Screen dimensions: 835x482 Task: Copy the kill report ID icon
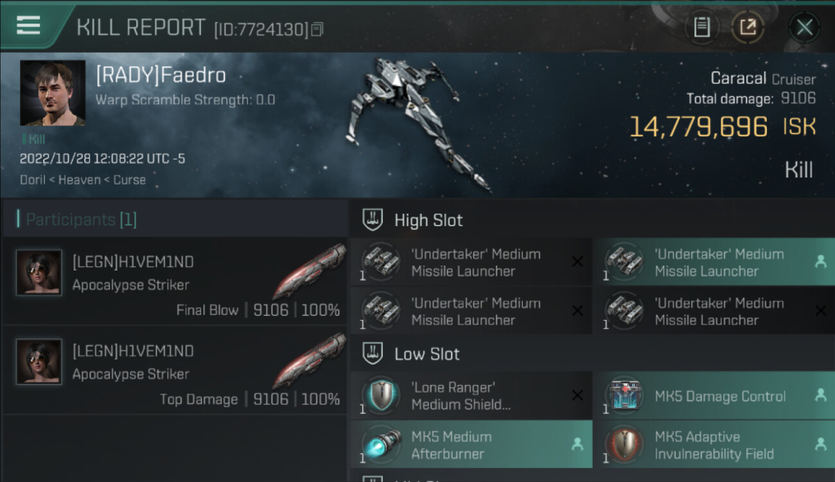pyautogui.click(x=317, y=29)
